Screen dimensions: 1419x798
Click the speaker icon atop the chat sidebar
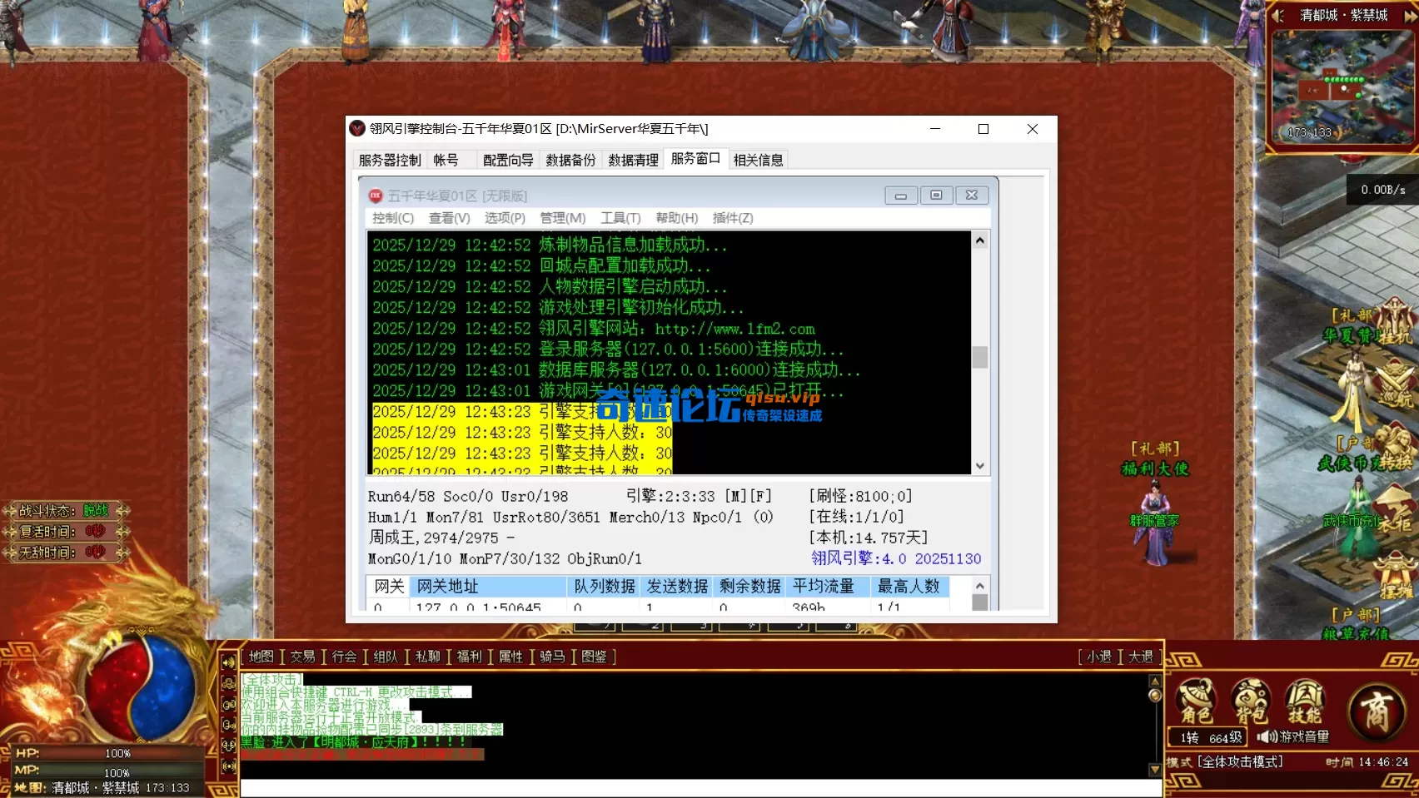coord(228,662)
